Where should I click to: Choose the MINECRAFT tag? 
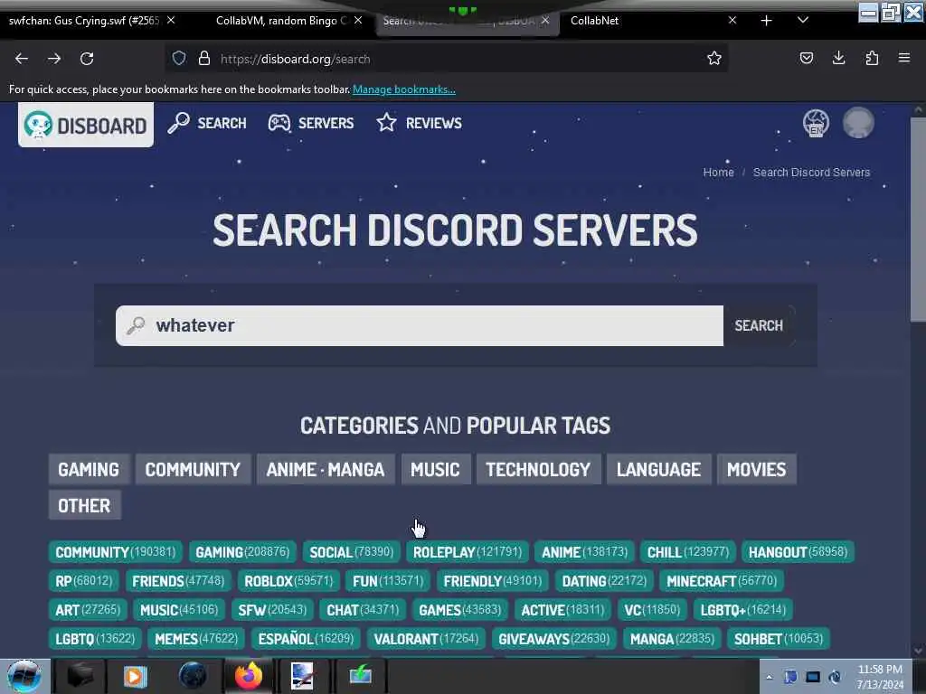pos(722,581)
